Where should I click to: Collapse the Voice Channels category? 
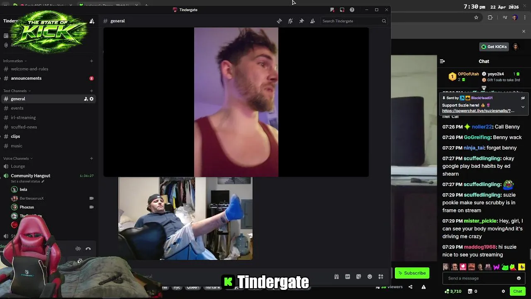[x=18, y=159]
